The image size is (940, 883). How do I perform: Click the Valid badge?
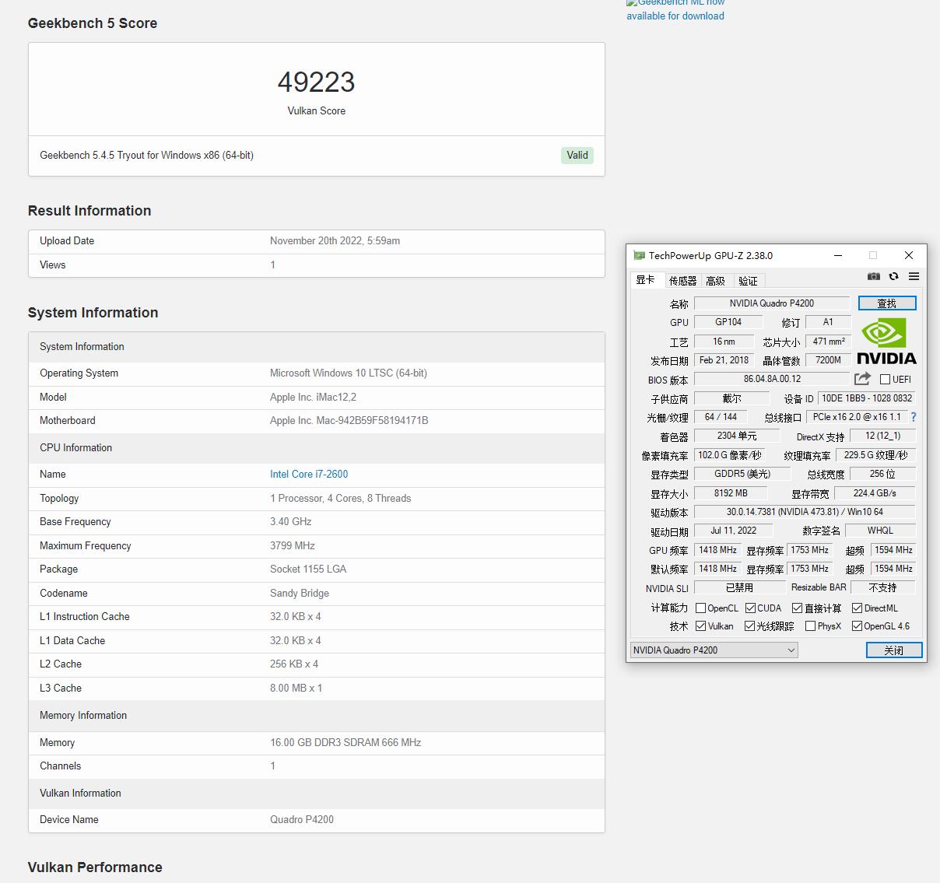577,155
